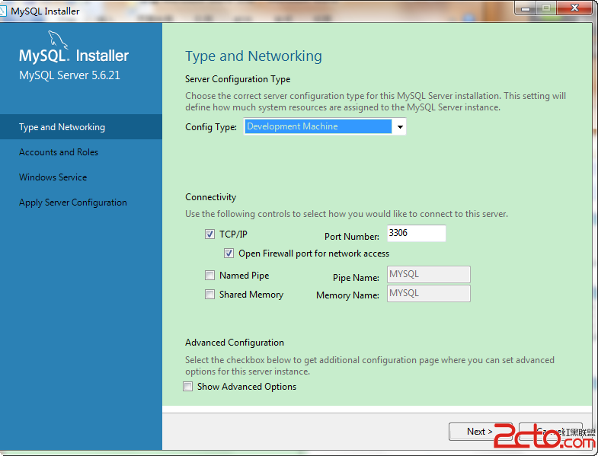
Task: Click the Next > button
Action: 481,432
